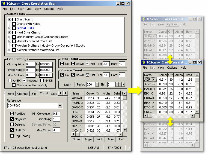Click the yellow double arrow below the small window

pyautogui.click(x=170, y=121)
